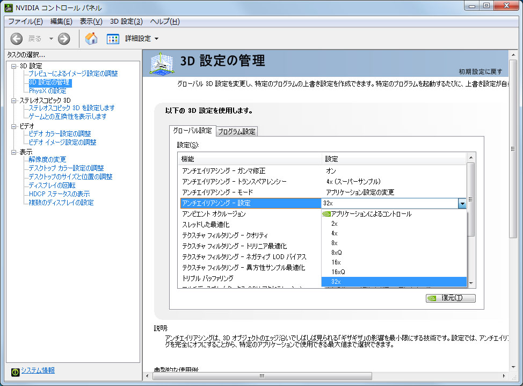Open ステレオスコピック 3D を設定します
This screenshot has height=386, width=523.
pyautogui.click(x=71, y=108)
